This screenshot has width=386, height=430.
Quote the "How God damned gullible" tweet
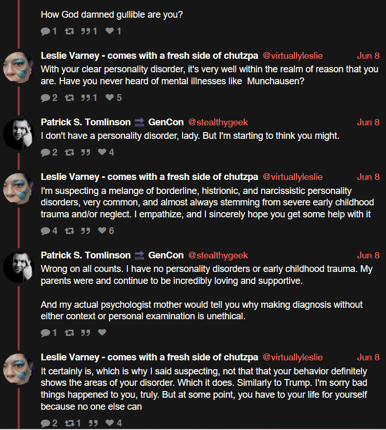89,31
